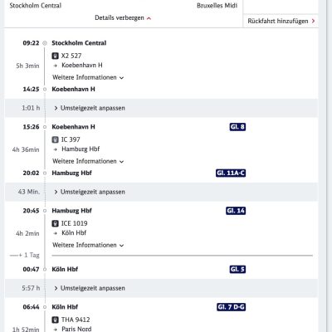Expand Weitere Informationen under X2 527

(x=88, y=77)
